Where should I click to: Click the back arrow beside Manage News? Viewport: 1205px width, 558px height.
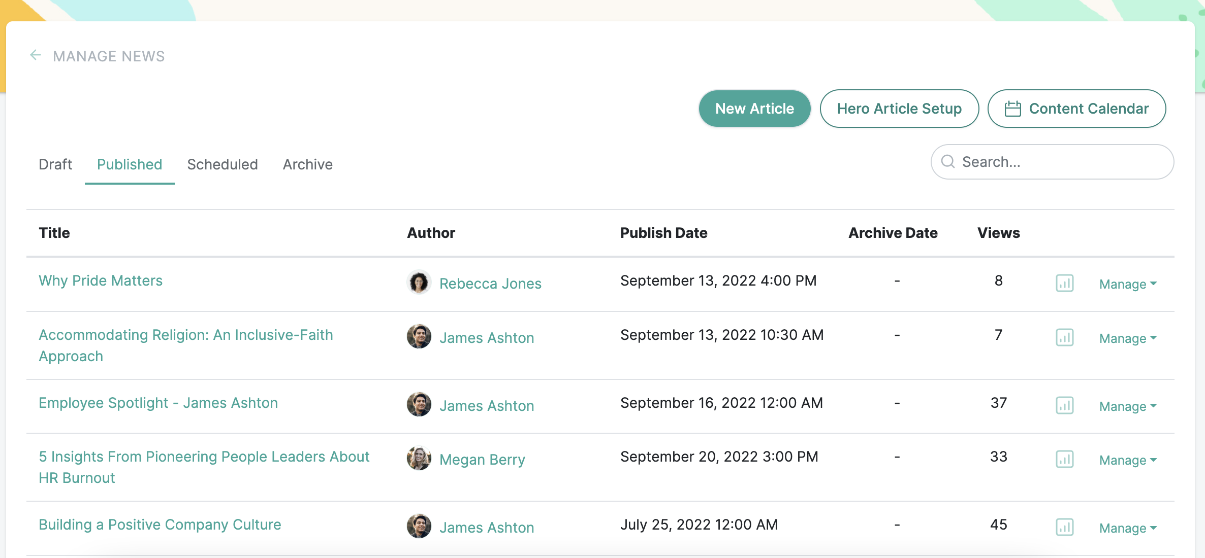click(x=35, y=55)
